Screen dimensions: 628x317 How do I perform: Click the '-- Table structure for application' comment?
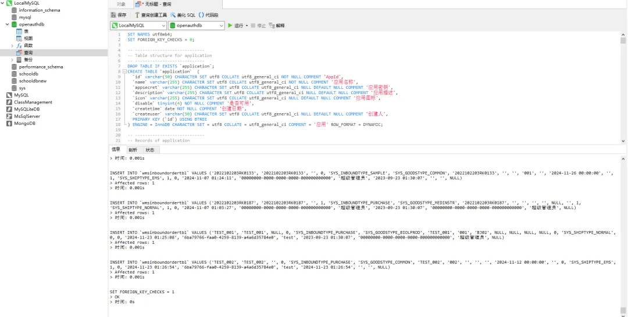pyautogui.click(x=169, y=56)
